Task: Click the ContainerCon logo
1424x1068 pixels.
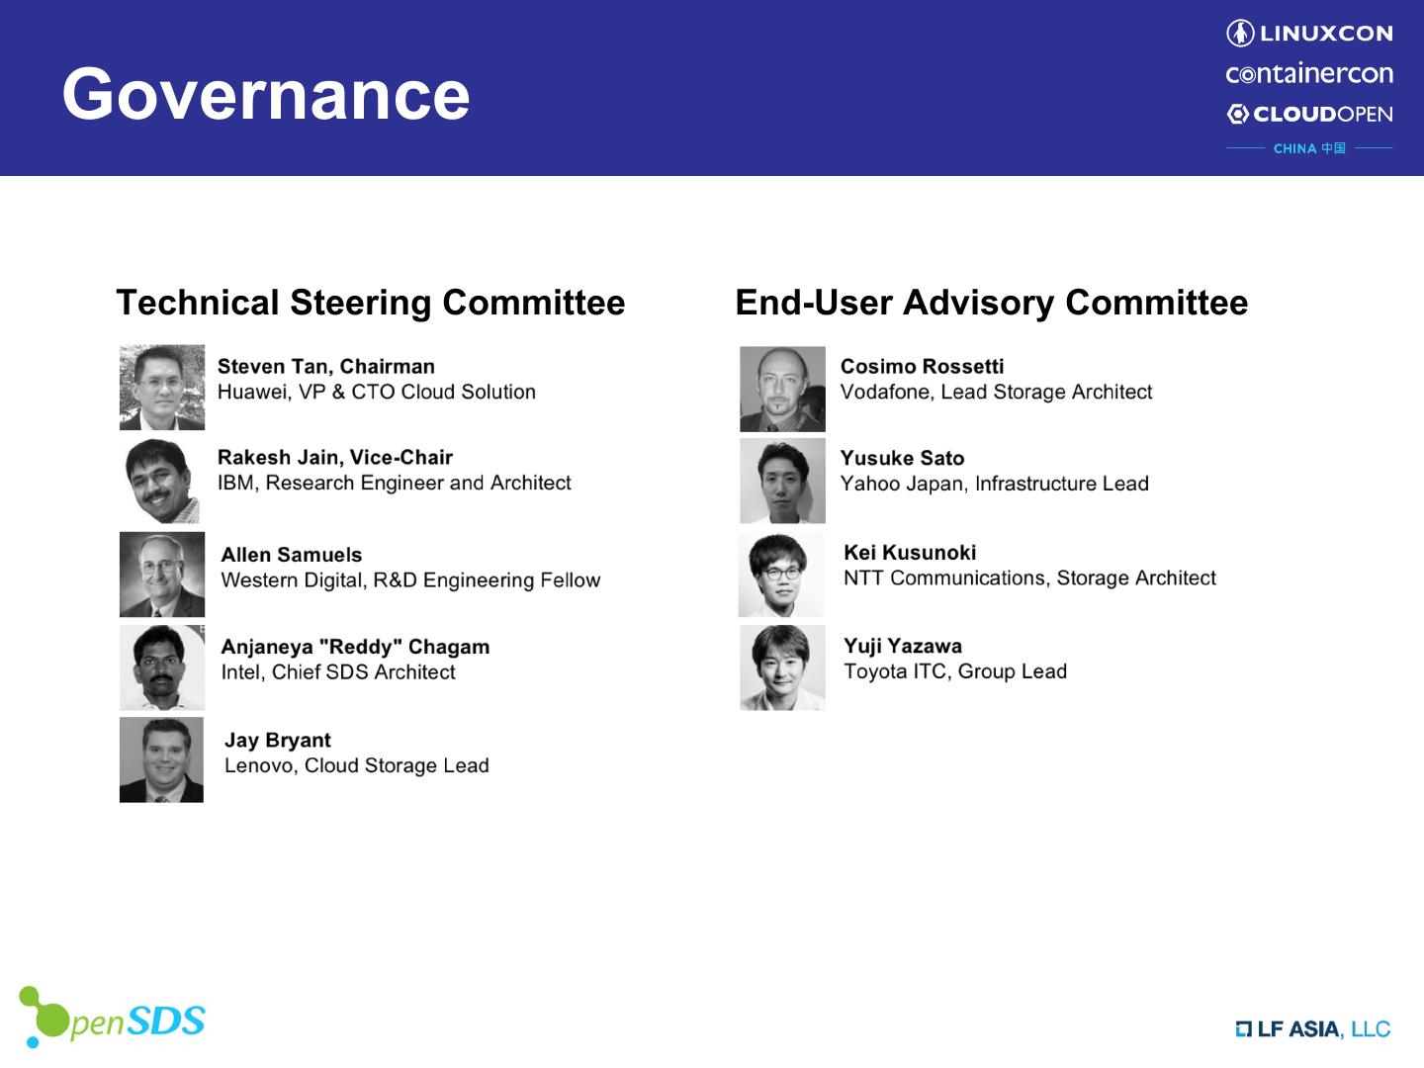Action: point(1309,74)
